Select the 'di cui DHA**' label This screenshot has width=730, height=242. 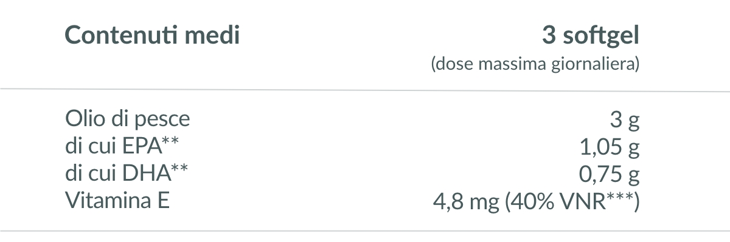click(x=126, y=174)
